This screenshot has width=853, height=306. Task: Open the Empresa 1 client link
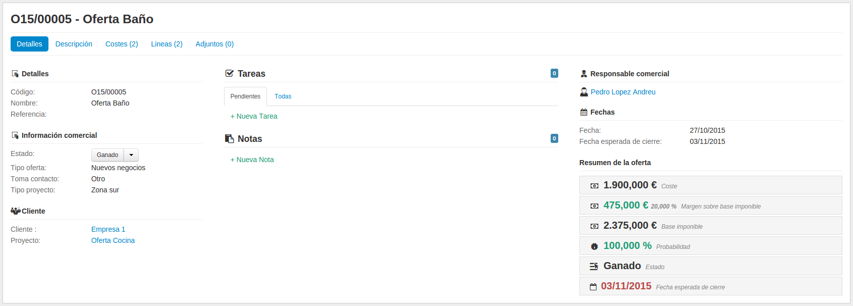[x=108, y=229]
